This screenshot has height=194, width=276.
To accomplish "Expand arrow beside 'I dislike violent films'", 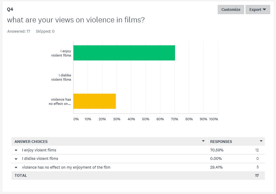I will coord(16,159).
